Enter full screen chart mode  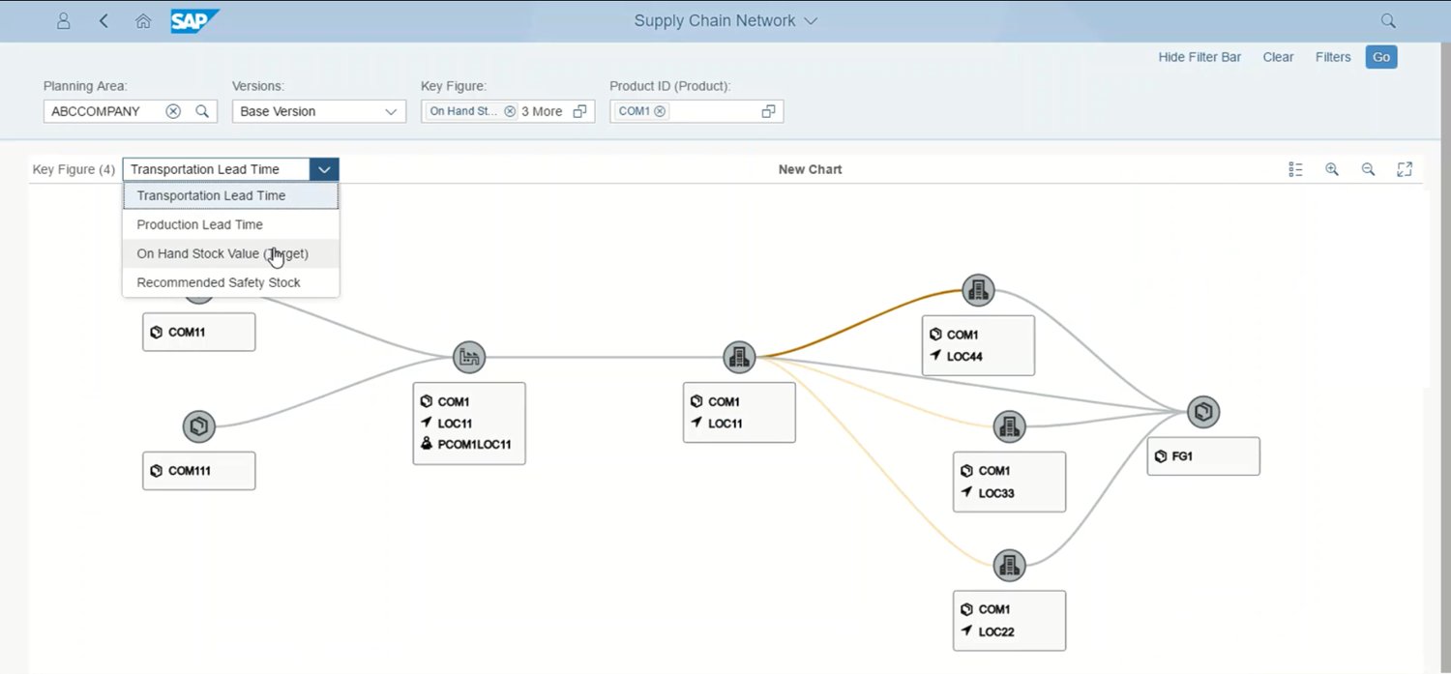point(1405,169)
